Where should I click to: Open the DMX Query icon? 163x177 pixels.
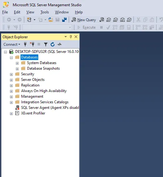tap(115, 20)
